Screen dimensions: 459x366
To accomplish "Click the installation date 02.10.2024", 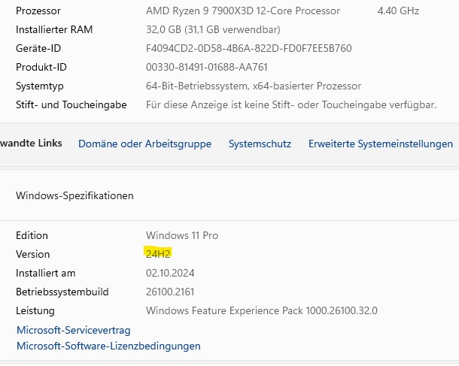I will click(171, 273).
